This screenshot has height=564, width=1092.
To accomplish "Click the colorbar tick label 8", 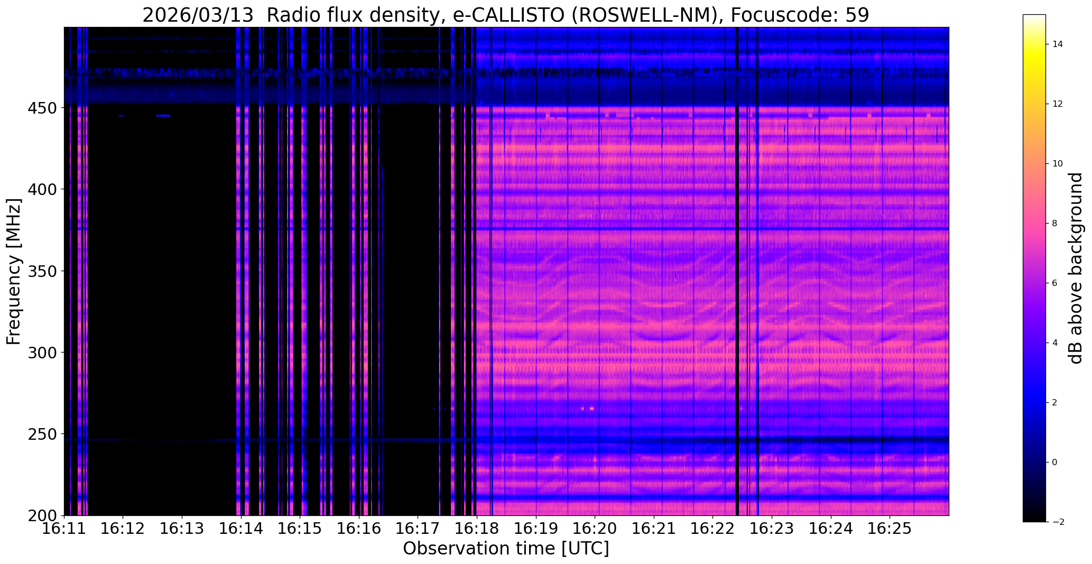I will (1054, 223).
